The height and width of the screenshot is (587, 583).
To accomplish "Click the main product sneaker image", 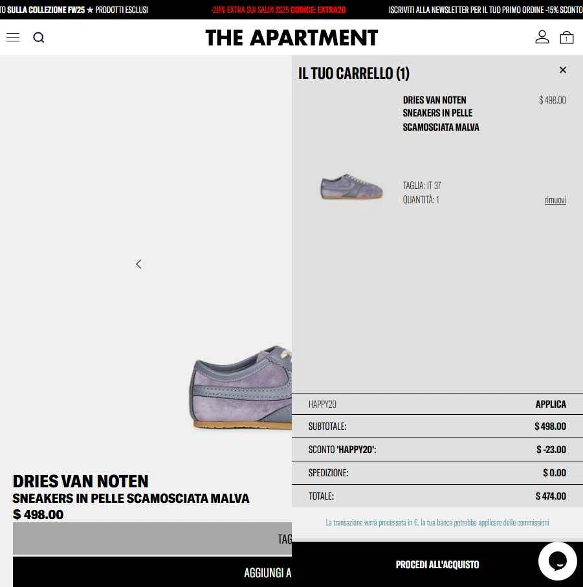I will pos(240,388).
